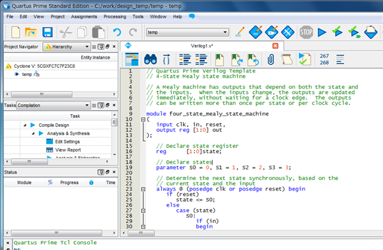Viewport: 383px width, 250px height.
Task: Toggle line numbers 267 268 icon
Action: 324,59
